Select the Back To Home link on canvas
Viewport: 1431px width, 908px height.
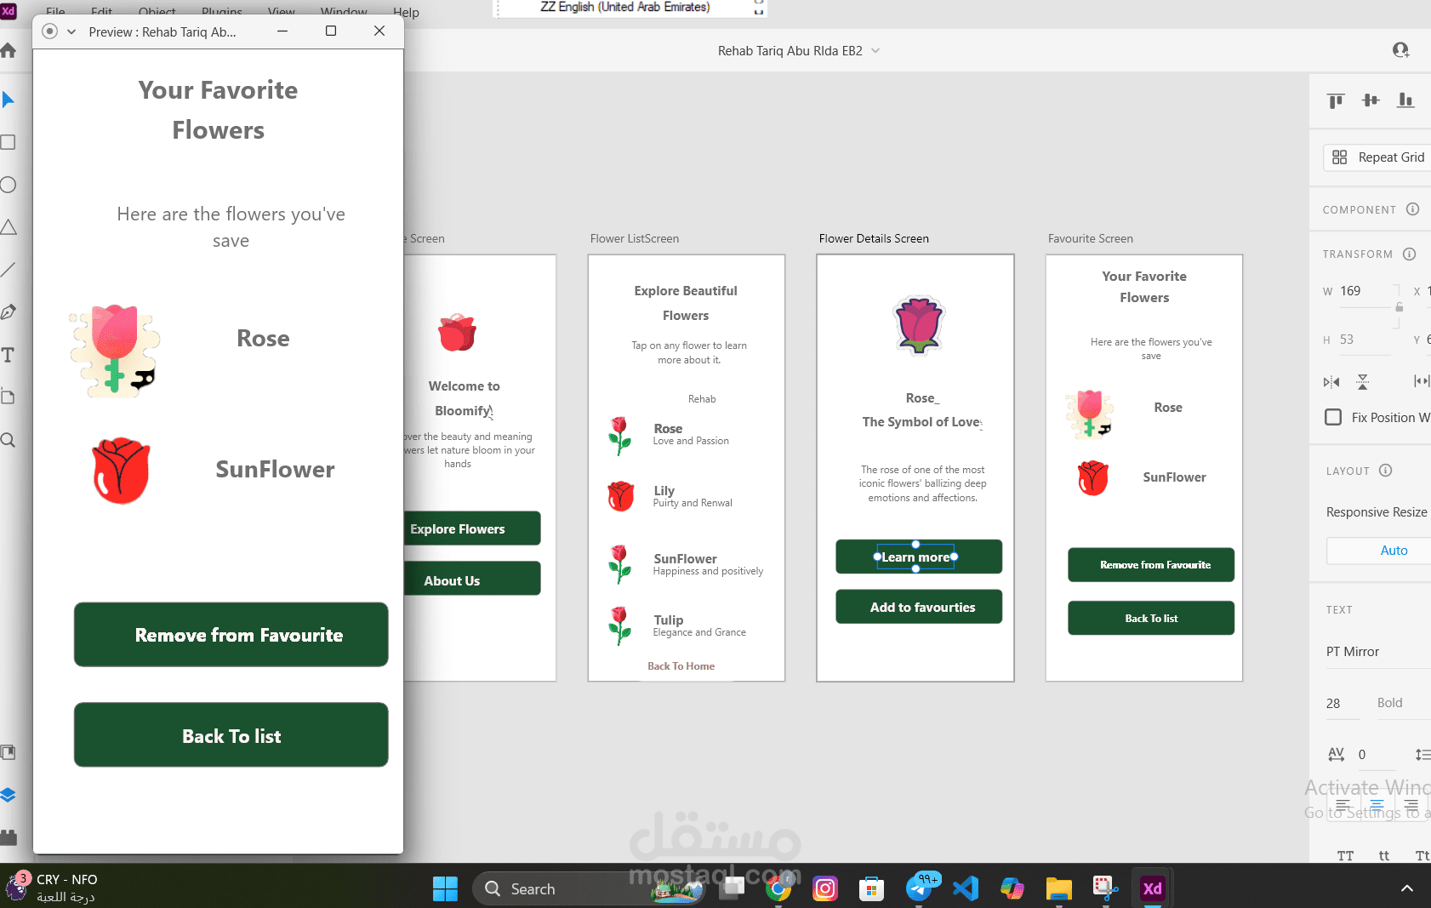(x=681, y=666)
